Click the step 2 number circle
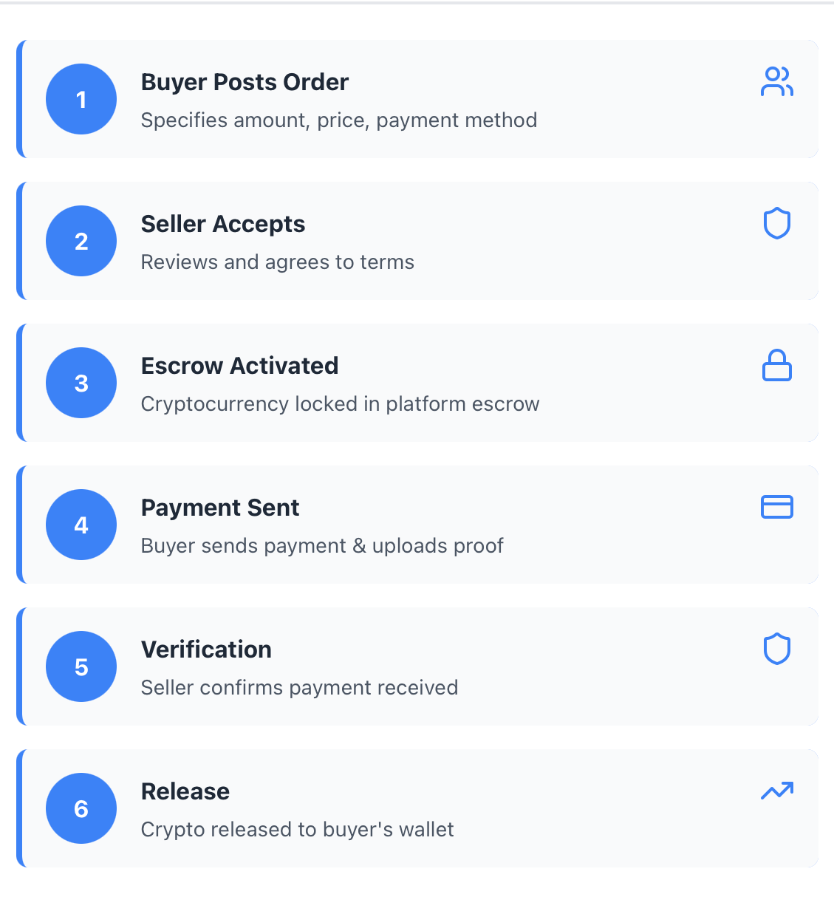This screenshot has width=834, height=897. click(81, 241)
